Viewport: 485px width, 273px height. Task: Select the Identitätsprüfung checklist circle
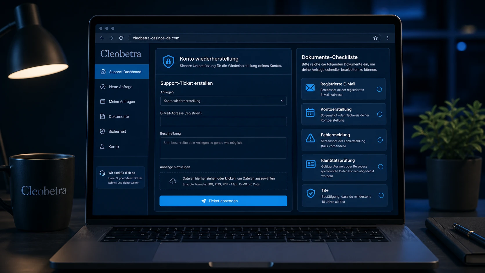381,167
